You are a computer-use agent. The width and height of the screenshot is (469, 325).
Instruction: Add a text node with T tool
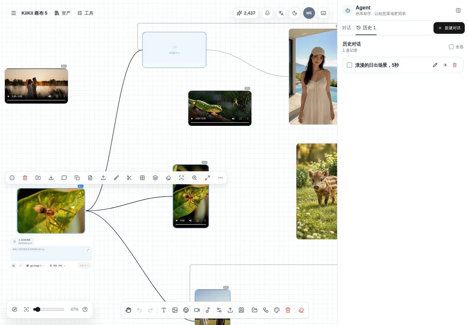point(164,310)
